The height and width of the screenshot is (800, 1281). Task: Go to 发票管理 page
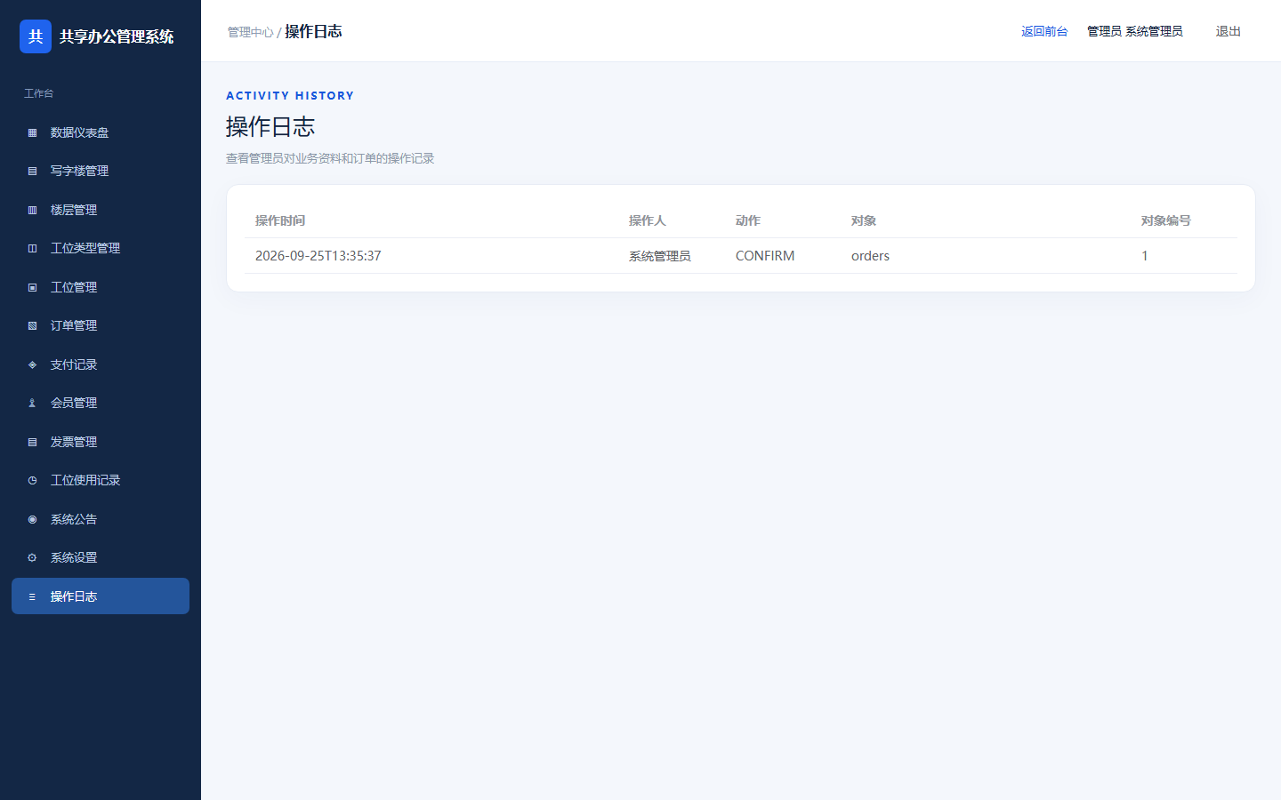click(x=101, y=442)
